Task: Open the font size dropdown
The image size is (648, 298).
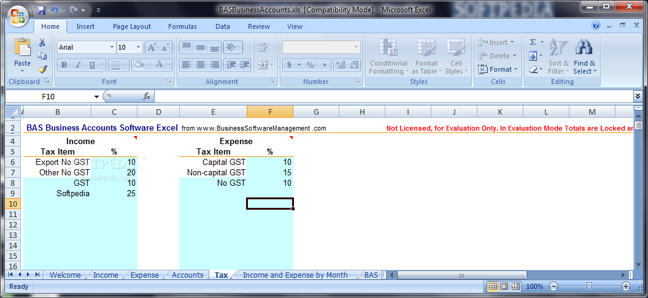Action: point(139,47)
